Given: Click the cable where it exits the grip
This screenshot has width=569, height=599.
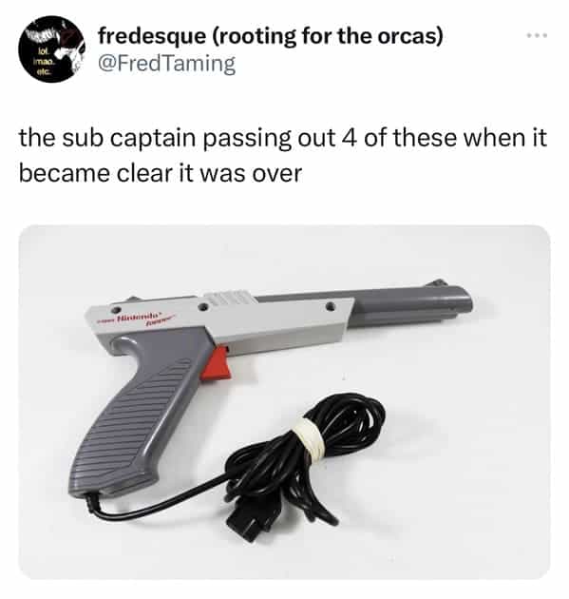Looking at the screenshot, I should [91, 501].
